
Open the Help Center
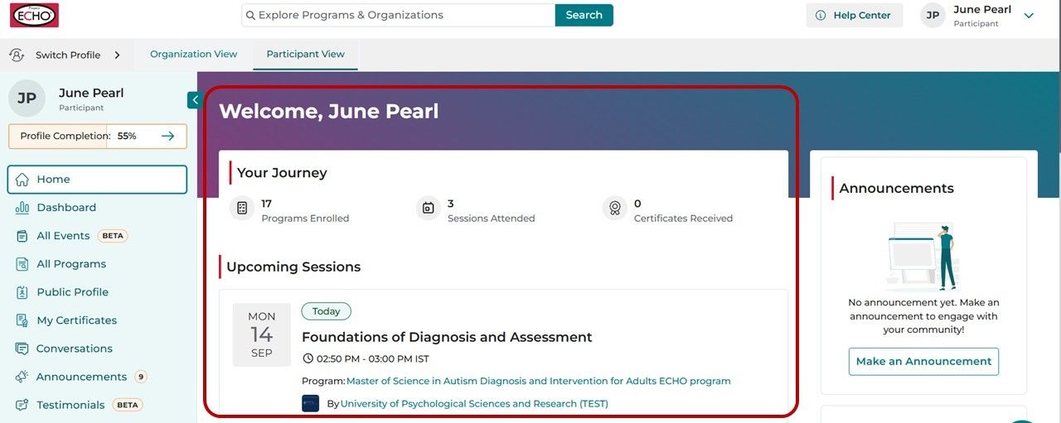click(855, 15)
